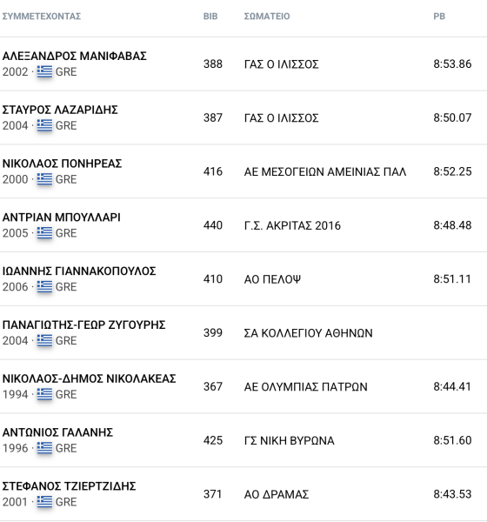
Task: Click personal best 8:44.41 of Νικολακέας
Action: tap(452, 386)
